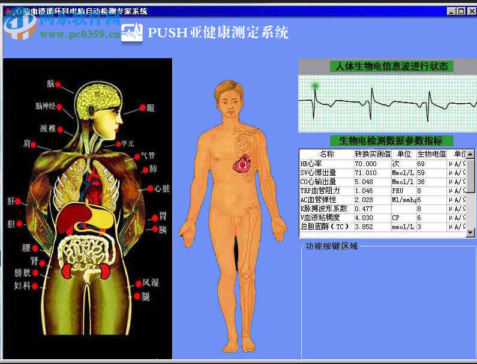Click the 肾 red dot

point(42,263)
